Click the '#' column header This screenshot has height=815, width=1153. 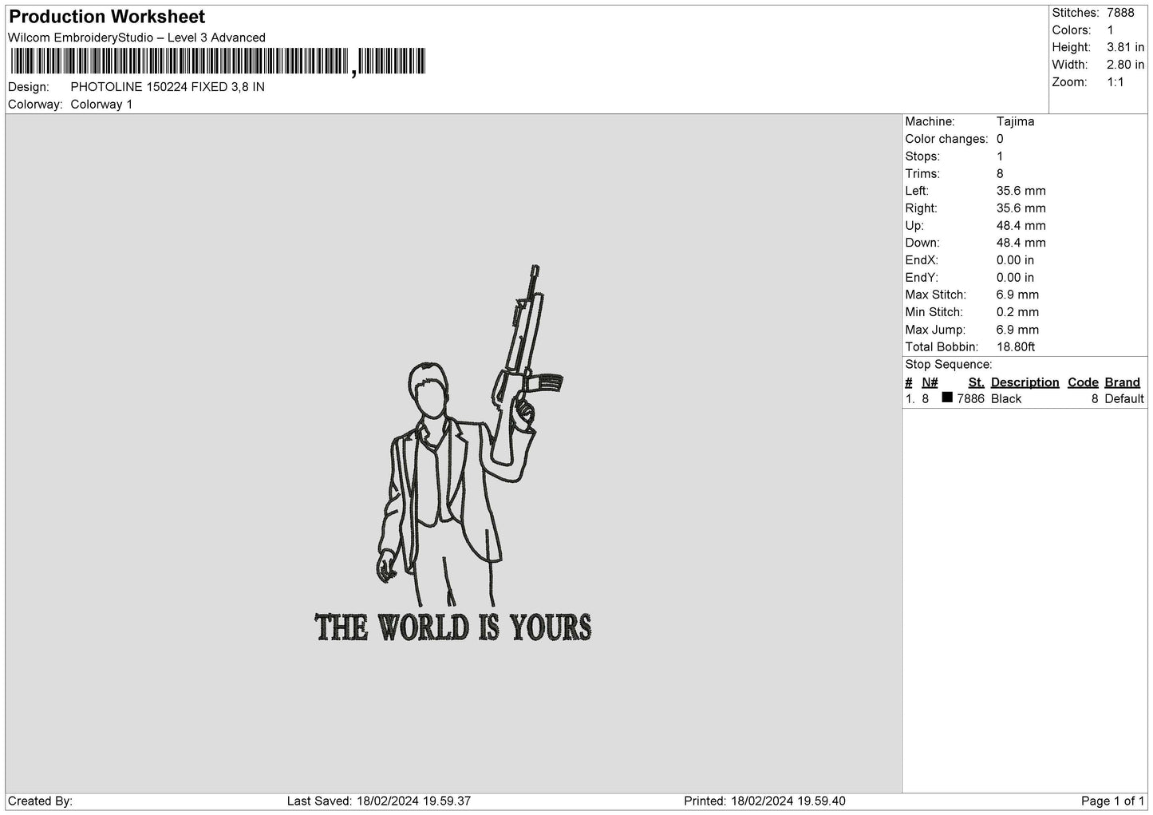click(x=909, y=382)
